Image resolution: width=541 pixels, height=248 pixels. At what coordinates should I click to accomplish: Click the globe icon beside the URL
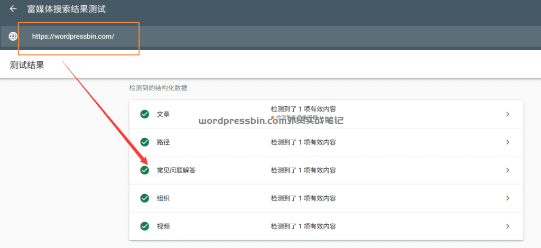(x=13, y=36)
